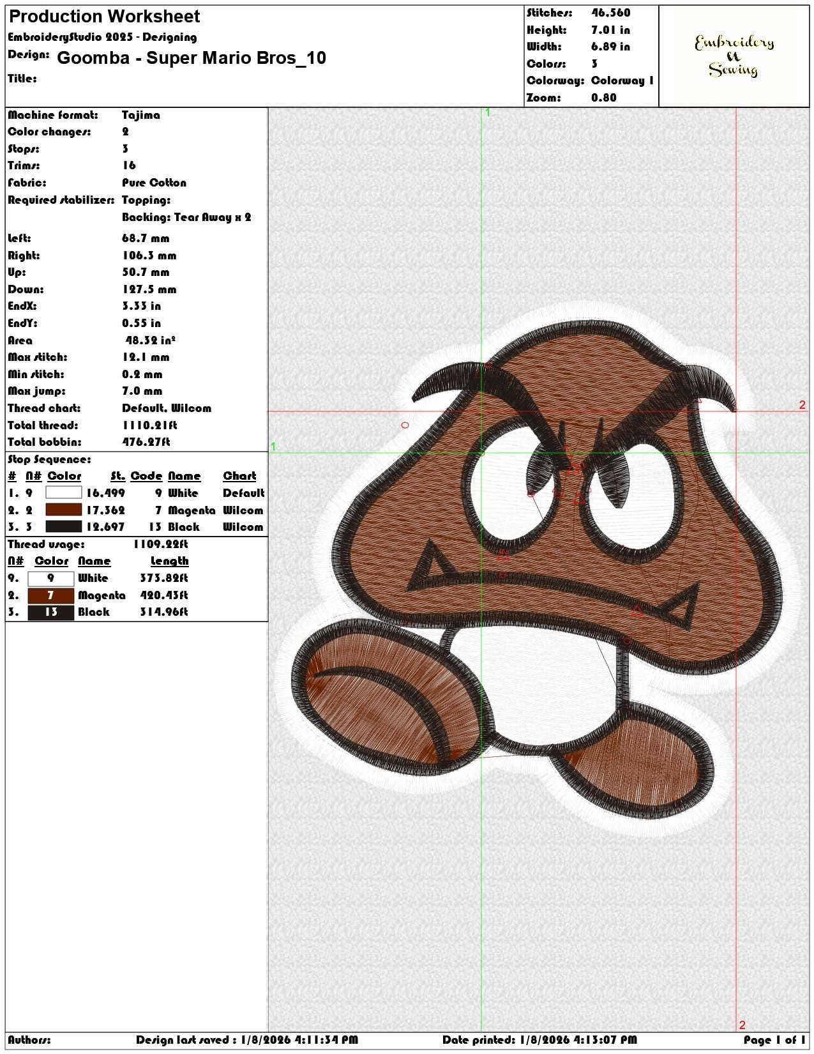Viewport: 814px width, 1054px height.
Task: Click the black swatch numbered 13 in Thread usage
Action: [50, 612]
